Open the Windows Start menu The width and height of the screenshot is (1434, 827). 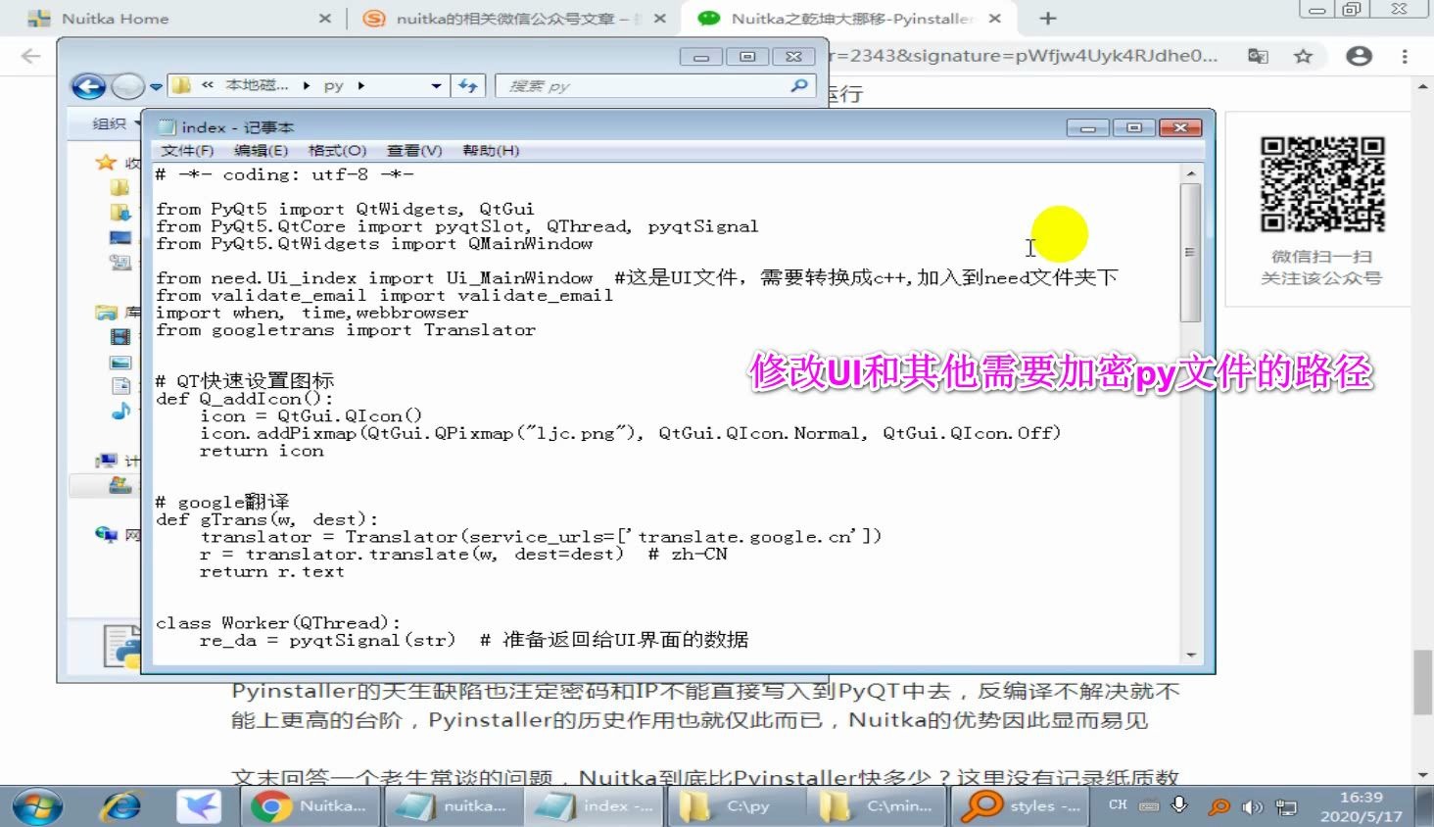(37, 806)
